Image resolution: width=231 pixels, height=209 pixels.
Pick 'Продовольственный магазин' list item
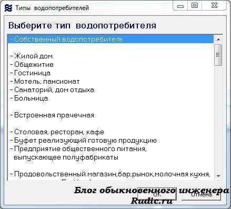[111, 174]
